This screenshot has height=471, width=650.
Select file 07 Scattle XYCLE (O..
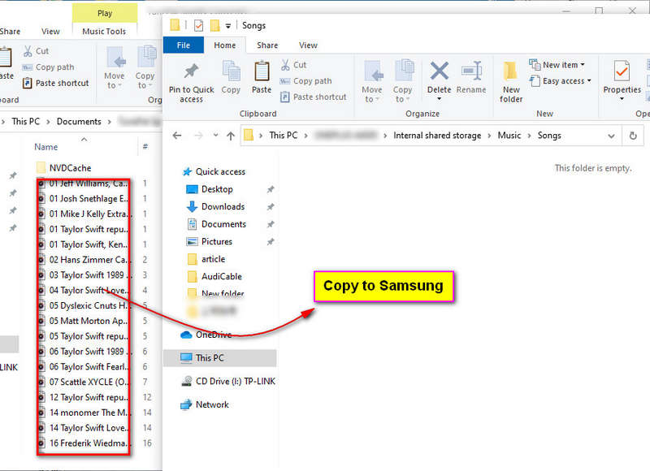83,382
